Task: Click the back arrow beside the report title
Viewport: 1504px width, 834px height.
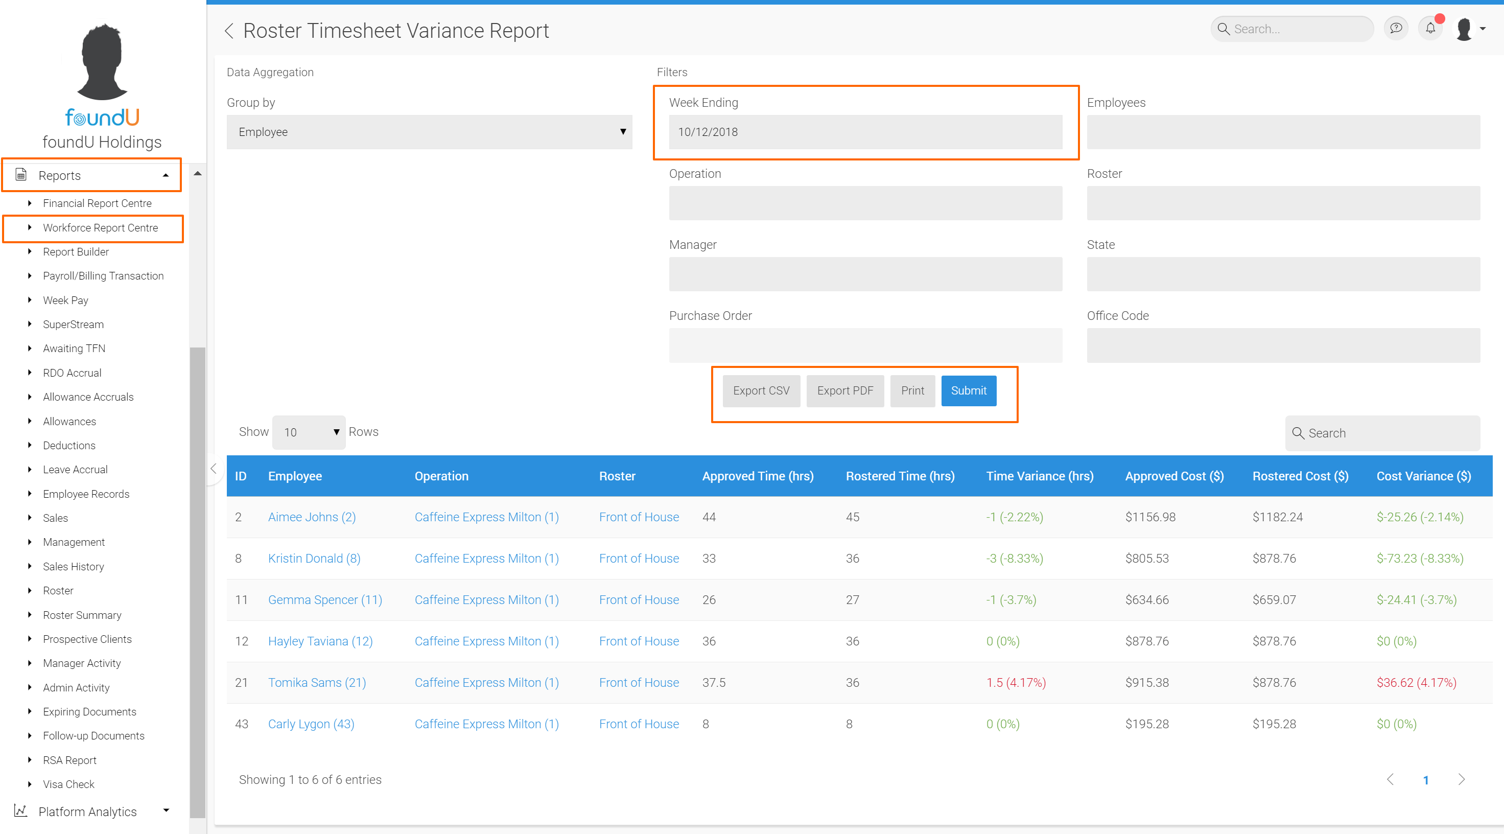Action: pos(229,31)
